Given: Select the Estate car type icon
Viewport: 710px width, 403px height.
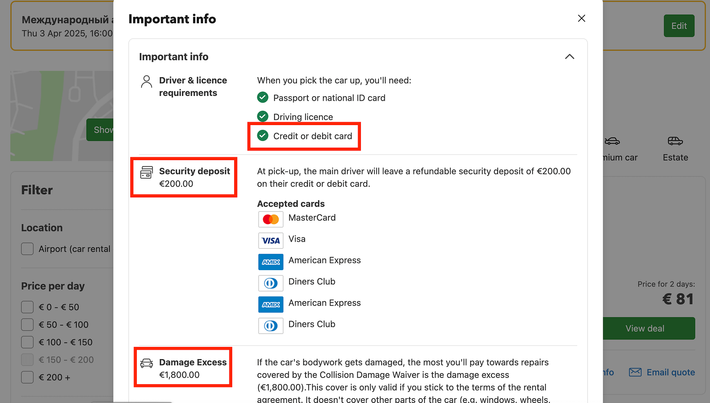Looking at the screenshot, I should 675,141.
